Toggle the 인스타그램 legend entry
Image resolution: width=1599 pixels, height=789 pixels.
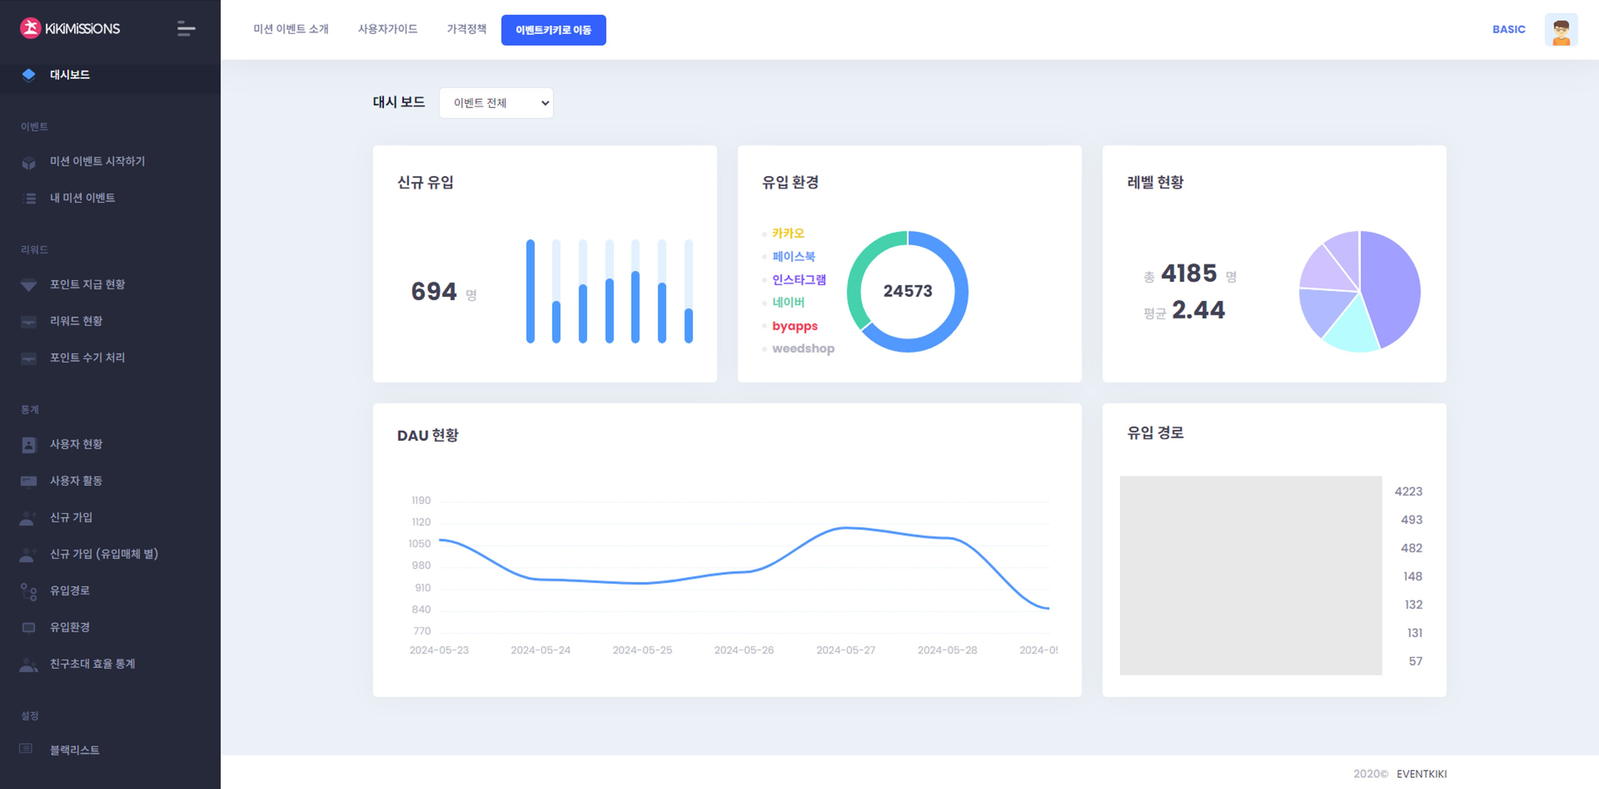click(798, 279)
